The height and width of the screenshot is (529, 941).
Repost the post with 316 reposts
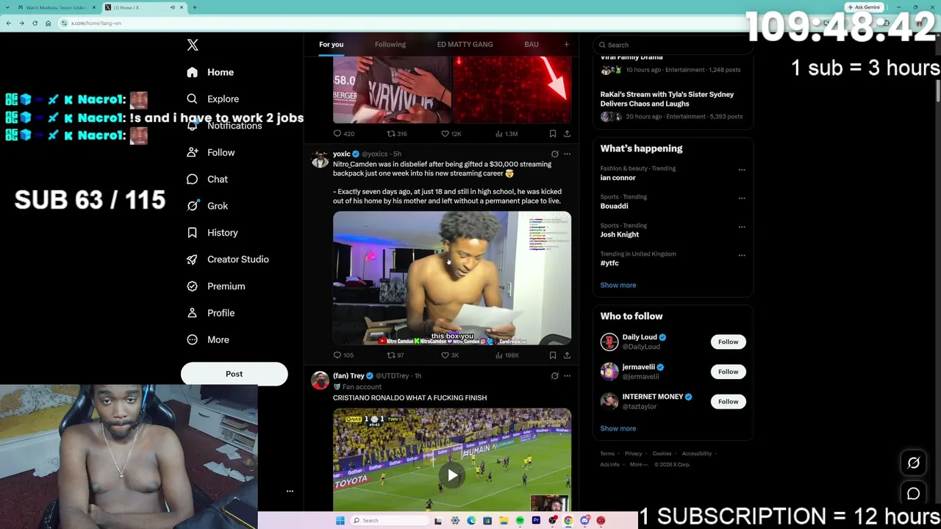click(397, 134)
